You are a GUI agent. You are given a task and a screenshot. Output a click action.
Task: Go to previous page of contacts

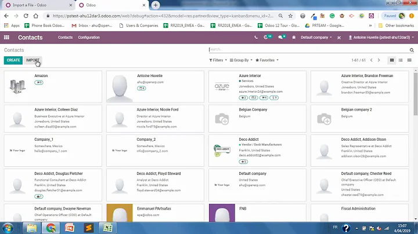point(372,60)
